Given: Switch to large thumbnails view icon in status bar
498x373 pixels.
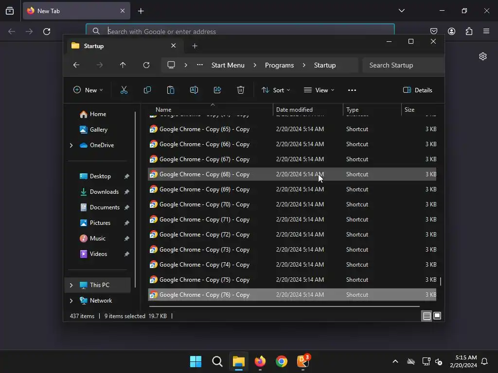Looking at the screenshot, I should click(437, 316).
